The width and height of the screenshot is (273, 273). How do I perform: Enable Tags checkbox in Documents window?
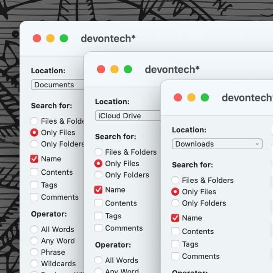point(34,185)
